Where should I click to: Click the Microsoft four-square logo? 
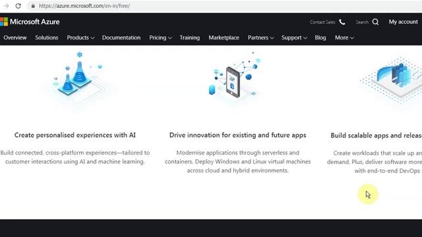[4, 22]
